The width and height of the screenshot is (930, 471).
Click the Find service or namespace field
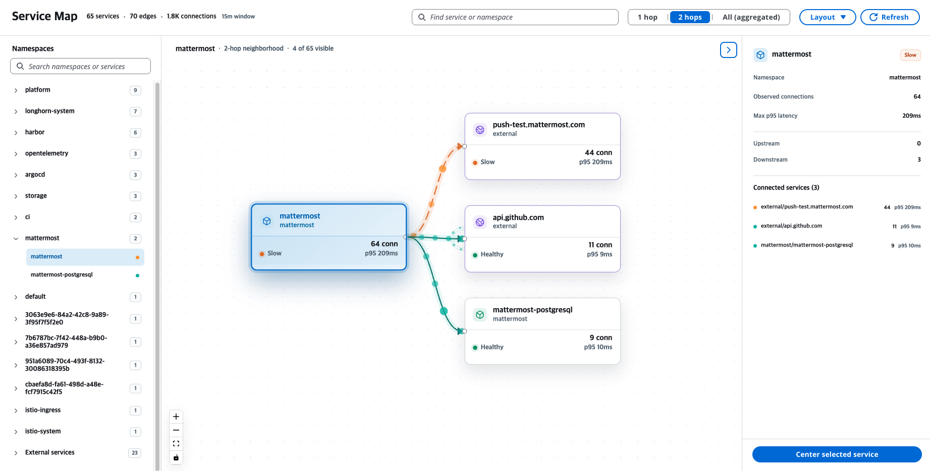click(515, 17)
